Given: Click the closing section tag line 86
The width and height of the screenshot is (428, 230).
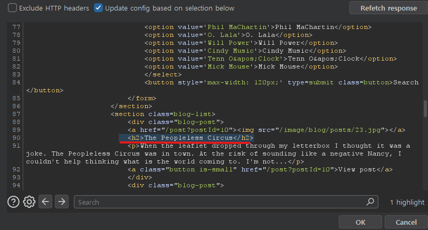Looking at the screenshot, I should tap(131, 106).
